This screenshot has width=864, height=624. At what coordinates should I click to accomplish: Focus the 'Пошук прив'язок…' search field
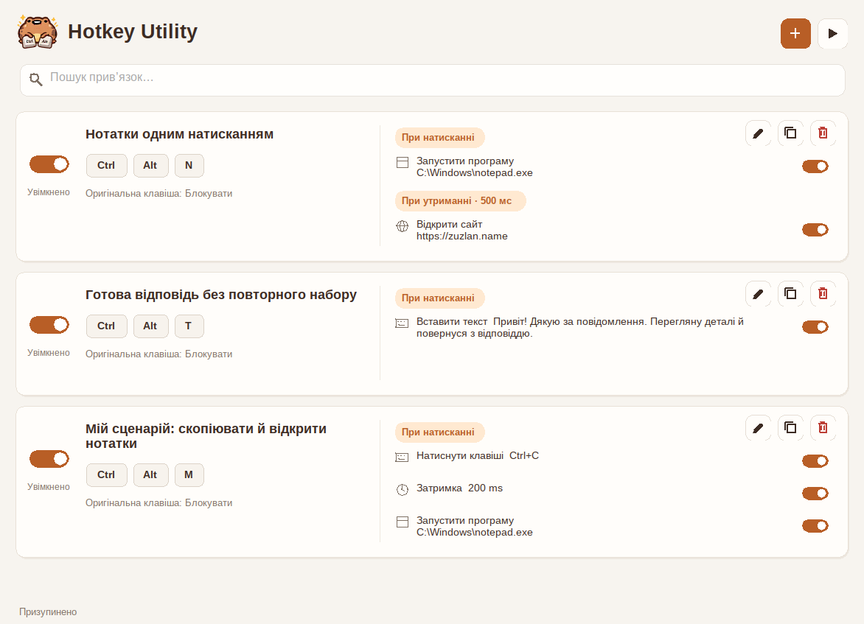click(433, 80)
